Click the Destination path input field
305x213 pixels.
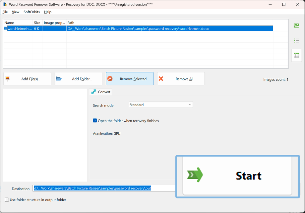pos(104,188)
